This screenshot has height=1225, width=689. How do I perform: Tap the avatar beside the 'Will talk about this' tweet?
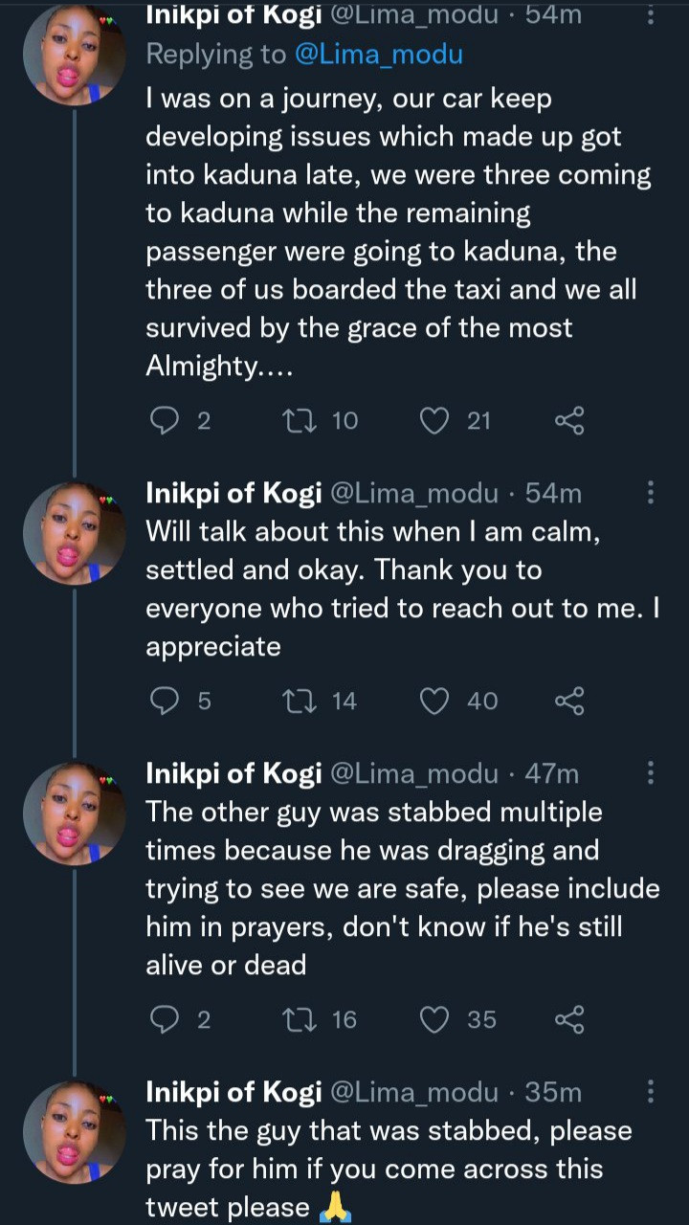75,532
